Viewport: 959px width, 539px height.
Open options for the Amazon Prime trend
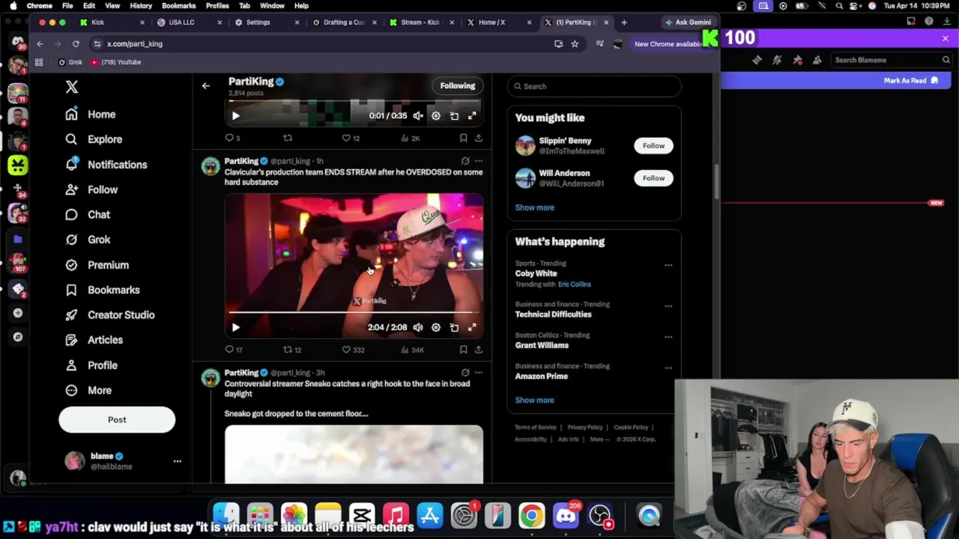[x=668, y=368]
